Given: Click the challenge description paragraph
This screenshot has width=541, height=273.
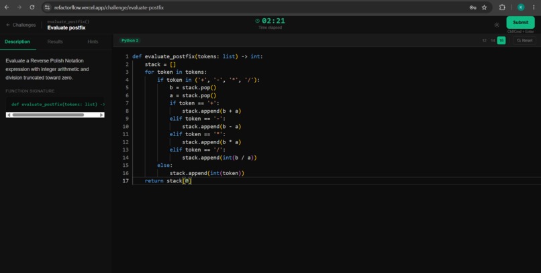Looking at the screenshot, I should [47, 69].
